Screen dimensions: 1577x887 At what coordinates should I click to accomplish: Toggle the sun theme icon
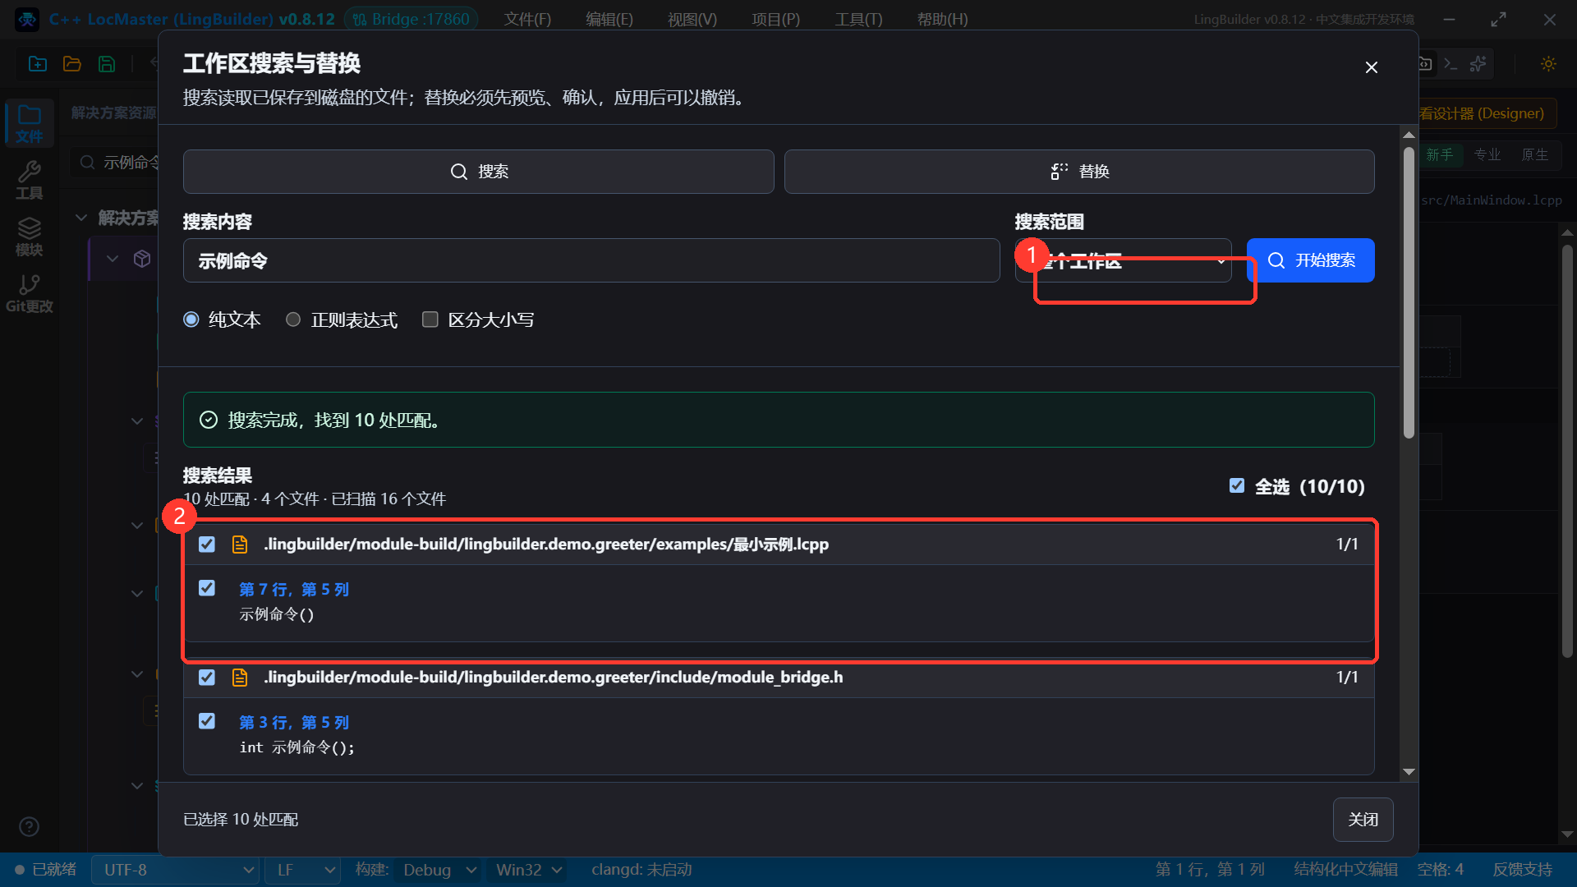(x=1548, y=64)
